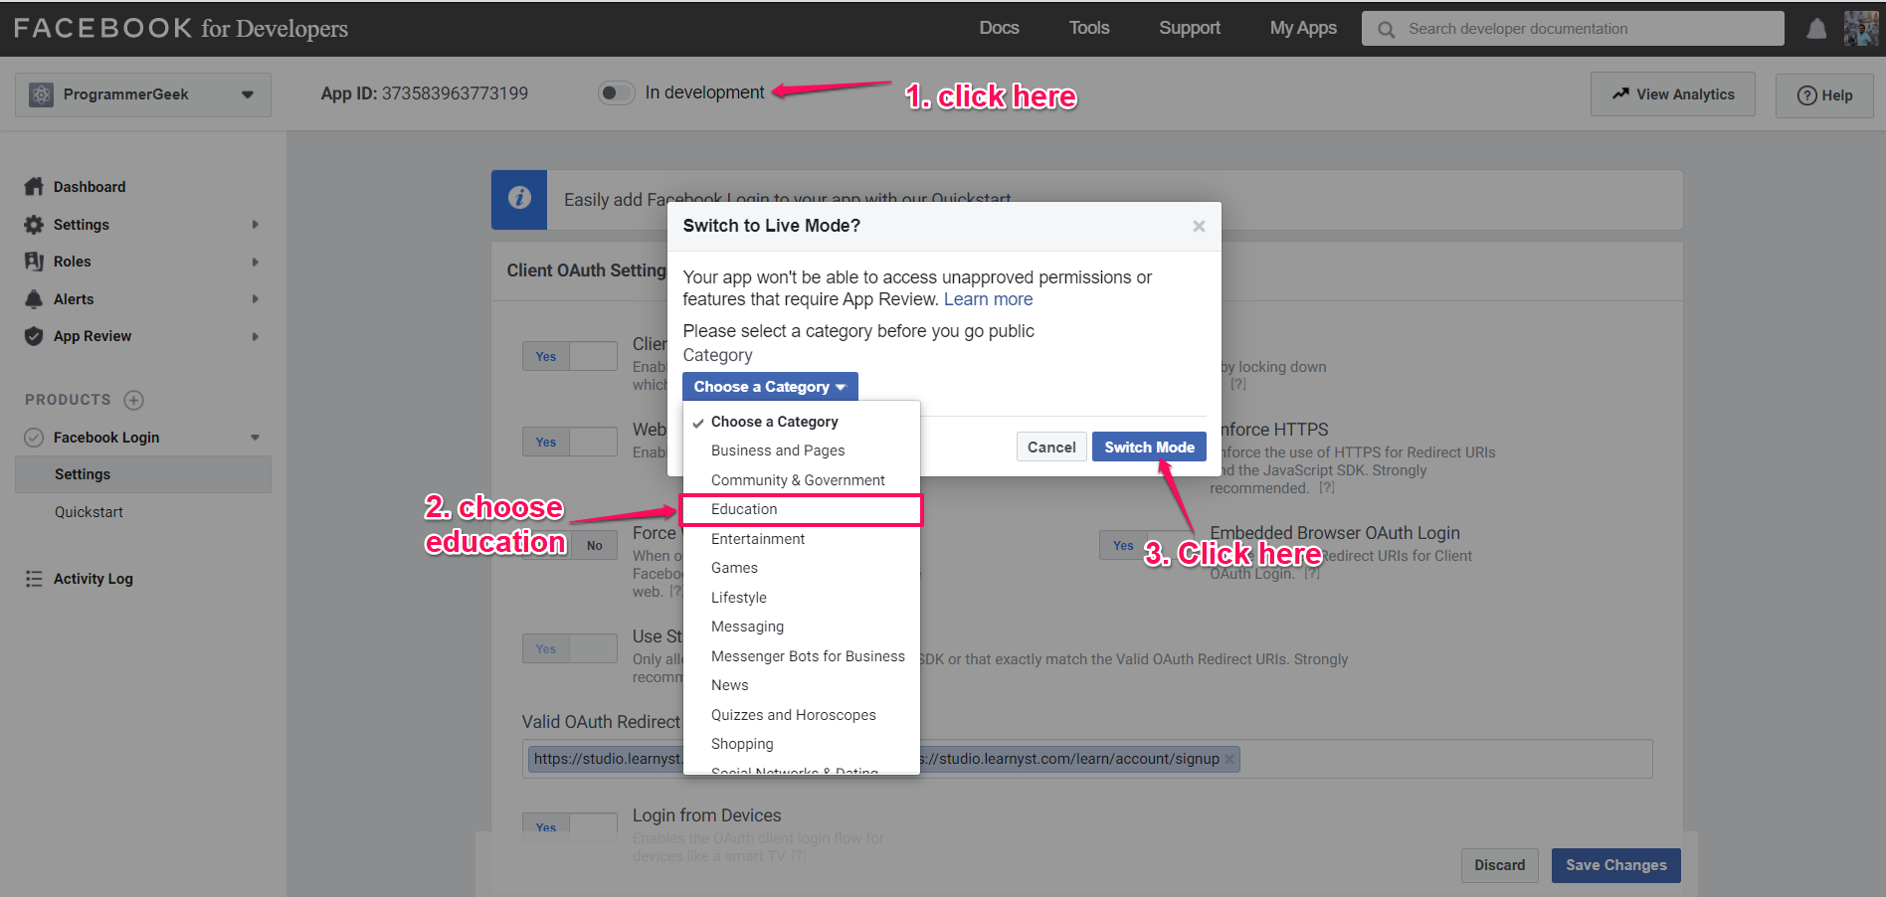Click the Switch Mode button

coord(1149,447)
